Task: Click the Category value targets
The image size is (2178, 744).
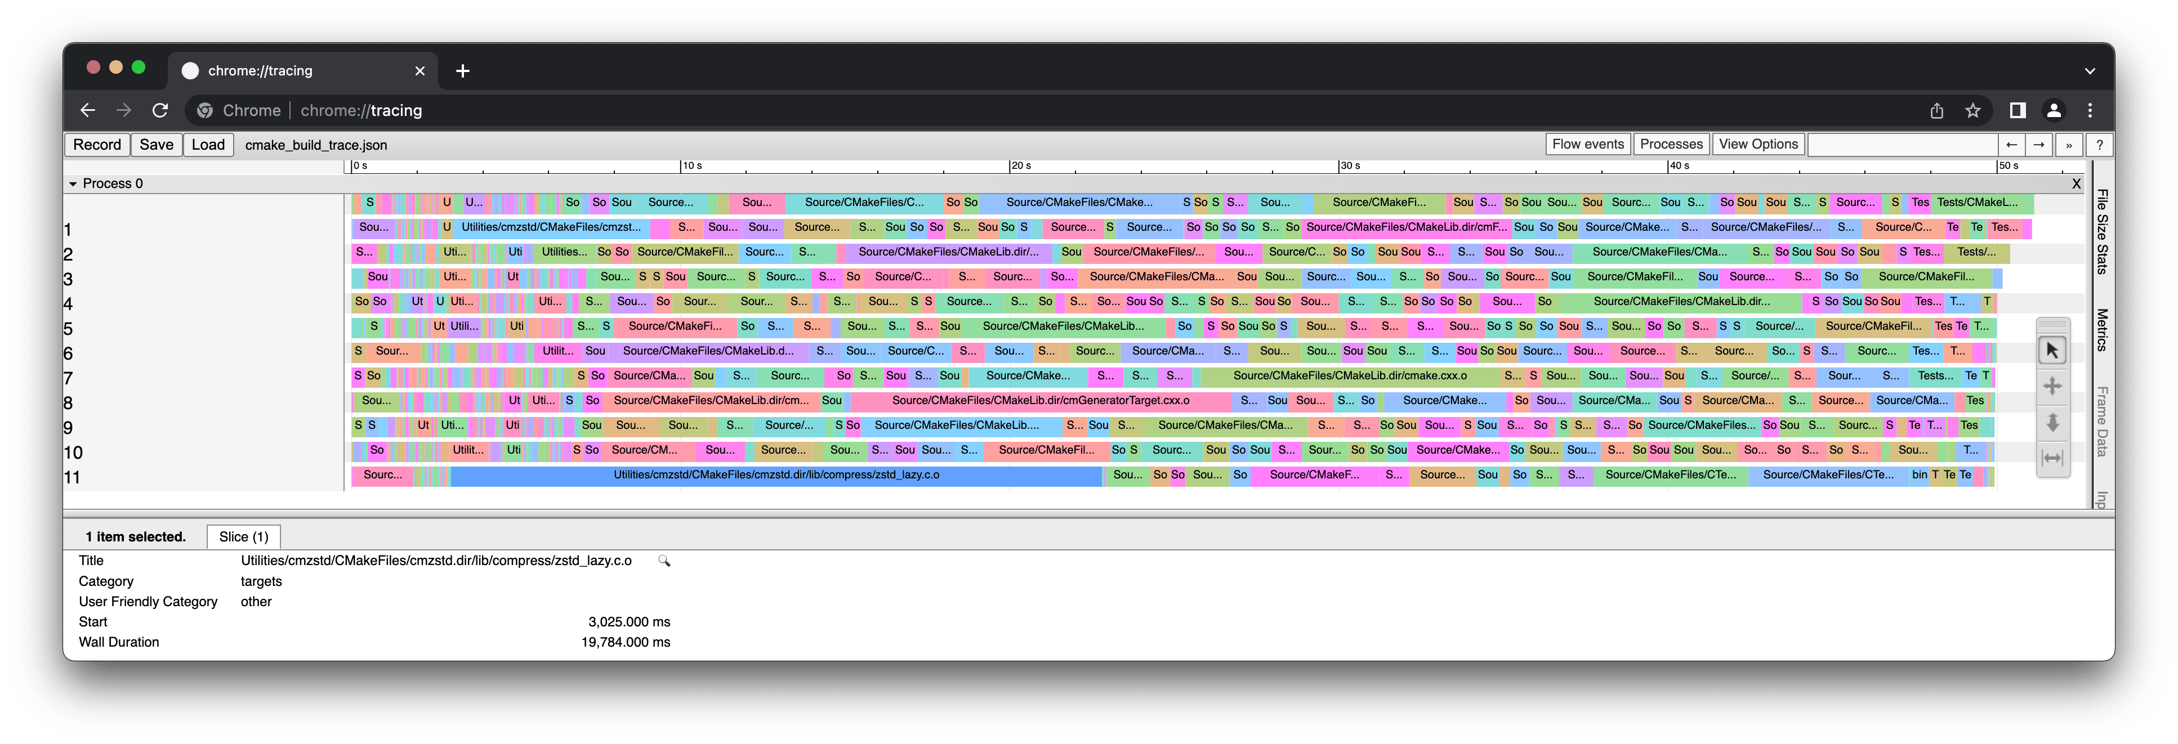Action: (x=261, y=582)
